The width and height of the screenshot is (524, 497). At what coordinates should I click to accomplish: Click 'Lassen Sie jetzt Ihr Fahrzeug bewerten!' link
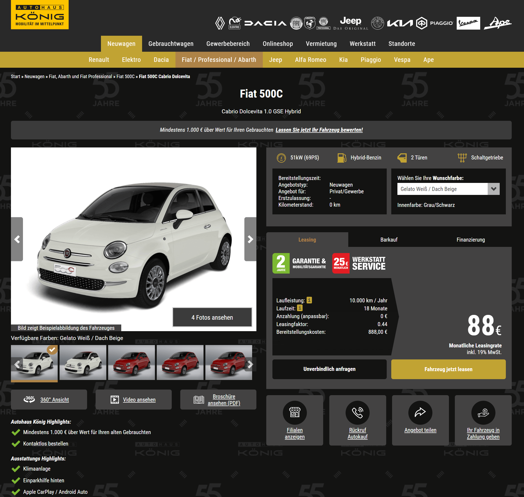(x=319, y=130)
